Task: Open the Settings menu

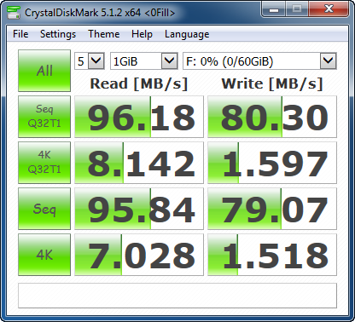Action: click(x=58, y=34)
